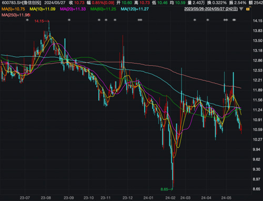The image size is (263, 201).
Task: Click the opening price 10.60
Action: (x=127, y=3)
